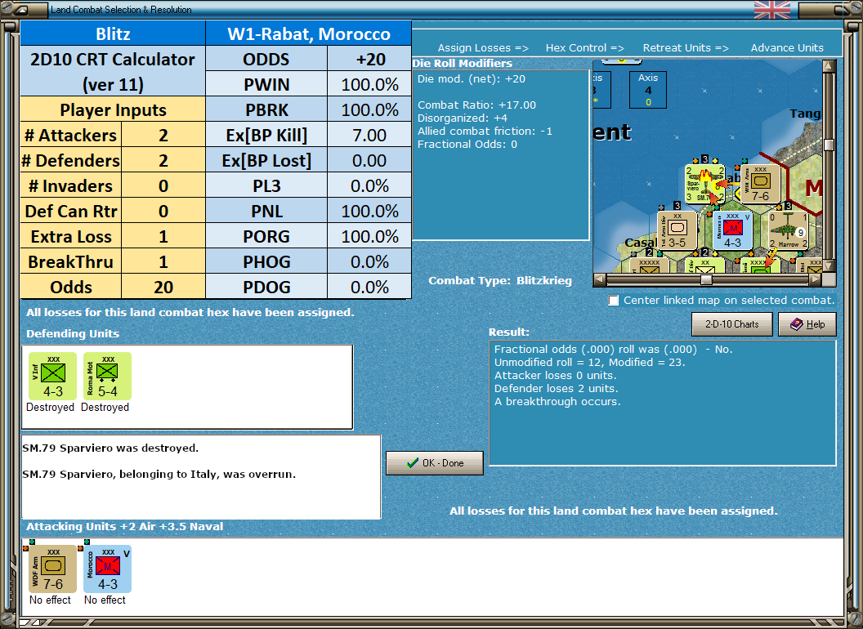Viewport: 863px width, 629px height.
Task: Click map horizontal scrollbar right arrow
Action: [815, 279]
